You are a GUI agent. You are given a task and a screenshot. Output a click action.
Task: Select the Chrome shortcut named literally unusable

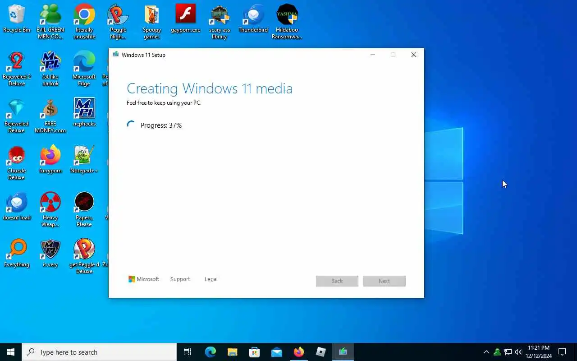click(84, 22)
